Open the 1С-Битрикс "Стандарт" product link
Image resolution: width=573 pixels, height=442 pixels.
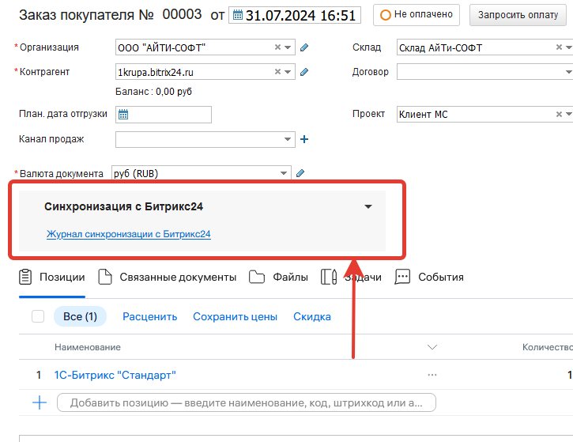[x=115, y=375]
